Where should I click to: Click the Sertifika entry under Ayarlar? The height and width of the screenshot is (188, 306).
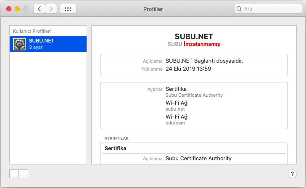(176, 89)
